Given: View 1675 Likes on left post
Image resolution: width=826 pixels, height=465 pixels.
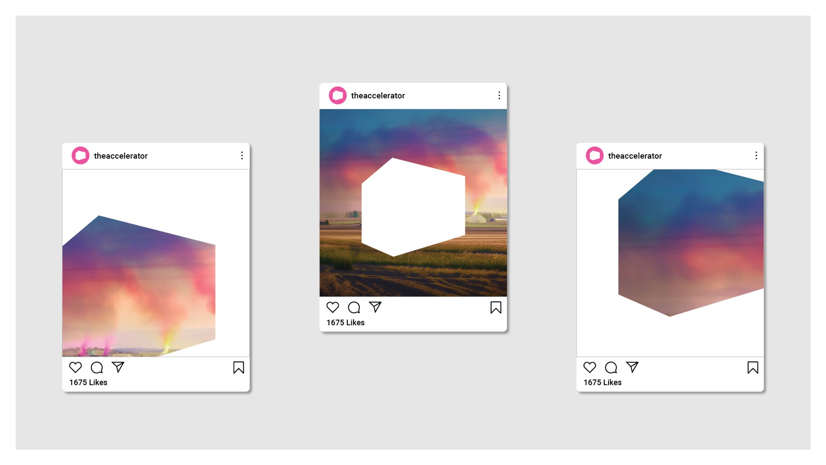Looking at the screenshot, I should click(88, 382).
